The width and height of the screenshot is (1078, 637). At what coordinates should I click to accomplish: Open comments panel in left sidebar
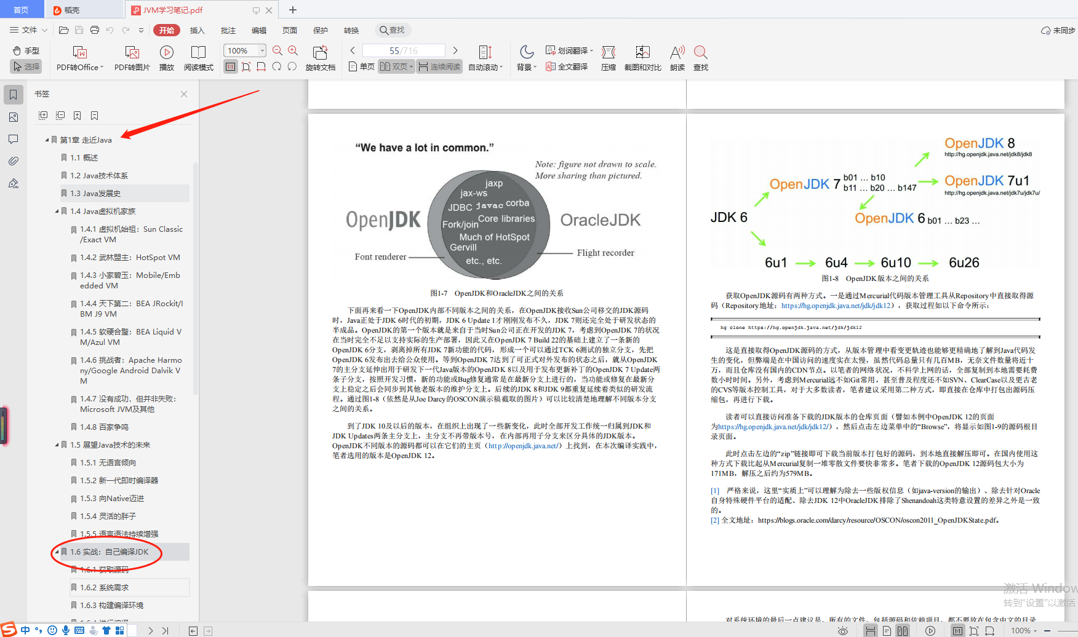coord(14,139)
